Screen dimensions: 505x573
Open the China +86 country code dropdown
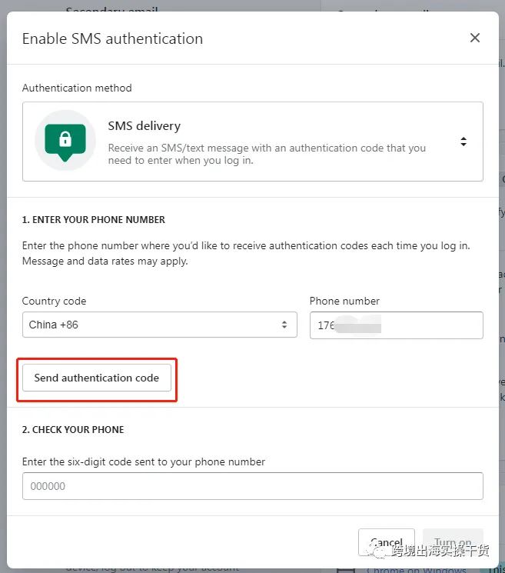[x=160, y=325]
